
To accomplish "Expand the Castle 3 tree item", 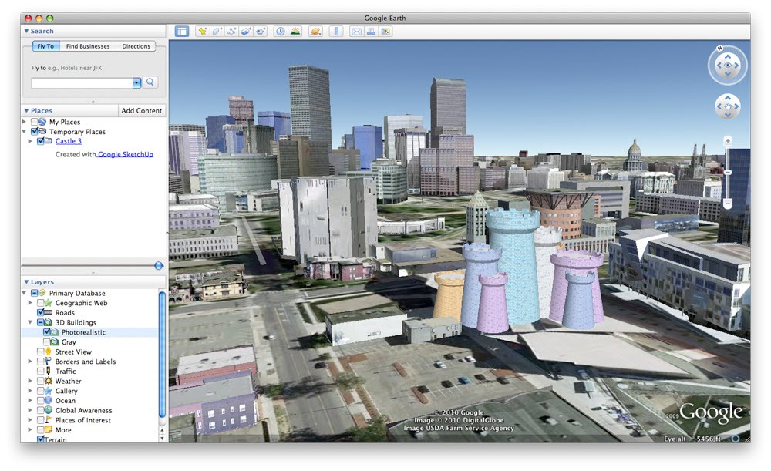I will [x=30, y=141].
